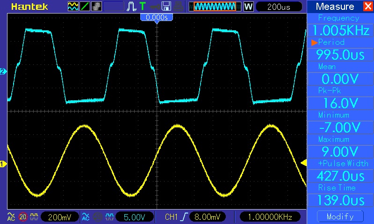Click the green diagonal line icon

[x=85, y=7]
